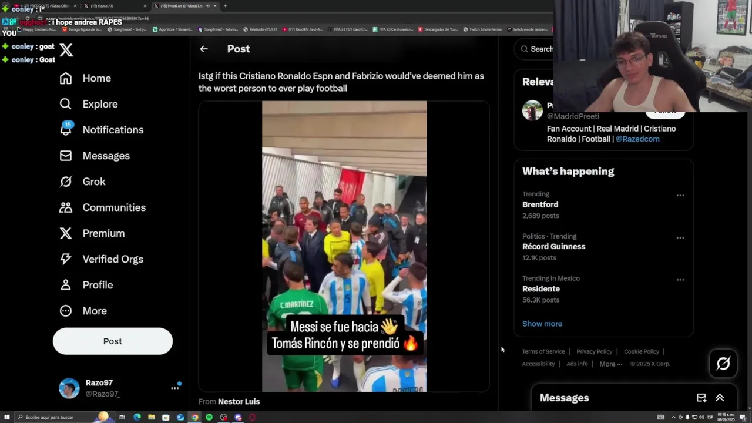Image resolution: width=752 pixels, height=423 pixels.
Task: Open the Residente trending topic
Action: (541, 289)
